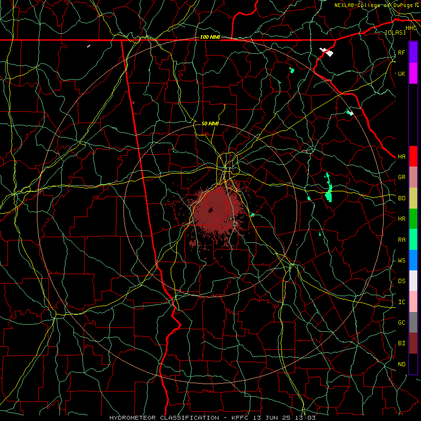
Task: Select the BD yellow legend block
Action: [413, 198]
